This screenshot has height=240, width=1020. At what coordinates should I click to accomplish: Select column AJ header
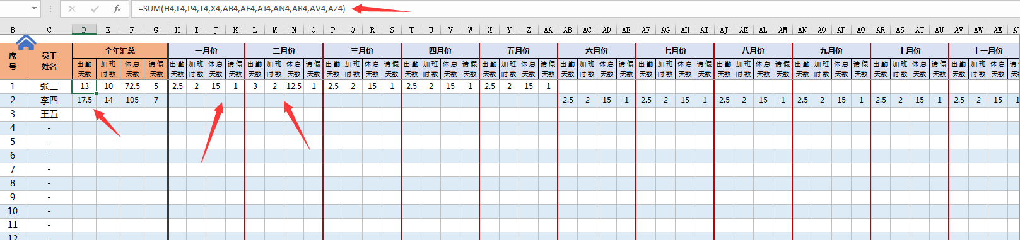pyautogui.click(x=724, y=30)
